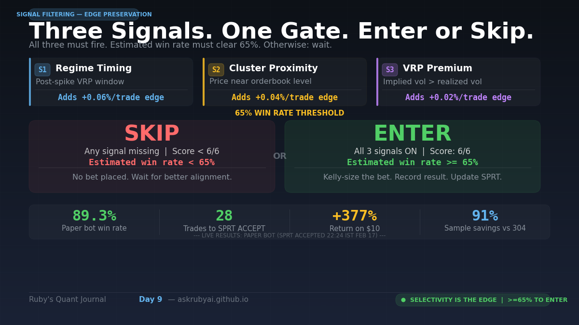Click the Regime Timing card title
The image size is (579, 325).
(94, 68)
